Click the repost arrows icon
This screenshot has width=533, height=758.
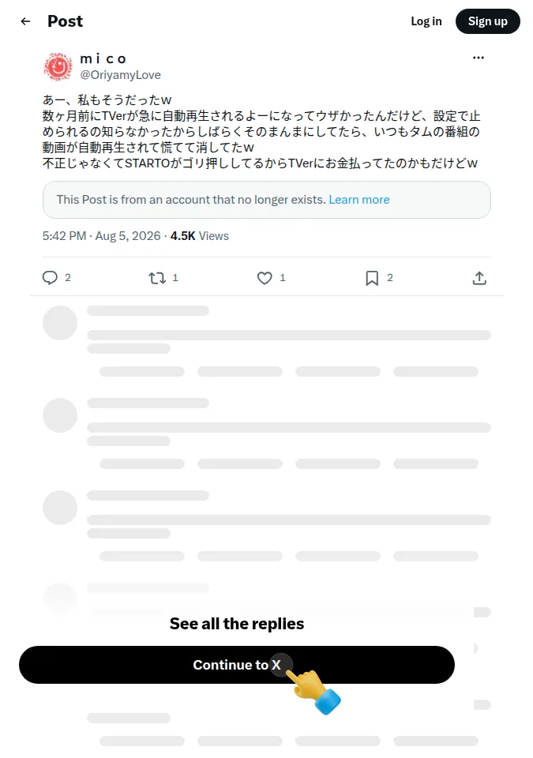coord(157,278)
